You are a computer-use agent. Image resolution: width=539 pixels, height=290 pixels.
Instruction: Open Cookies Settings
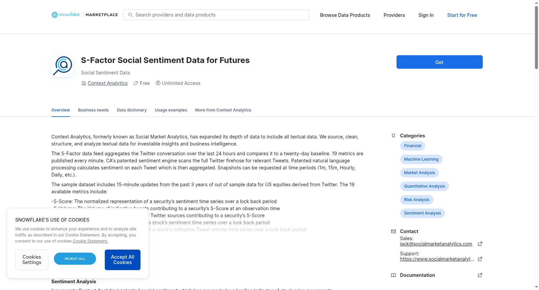coord(32,260)
